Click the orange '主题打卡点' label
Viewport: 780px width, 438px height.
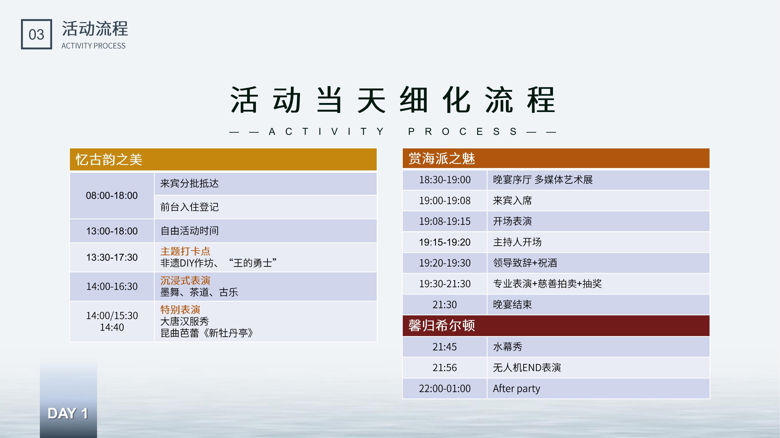tap(185, 251)
